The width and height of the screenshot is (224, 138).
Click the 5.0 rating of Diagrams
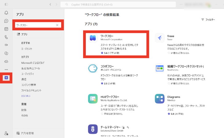click(176, 114)
